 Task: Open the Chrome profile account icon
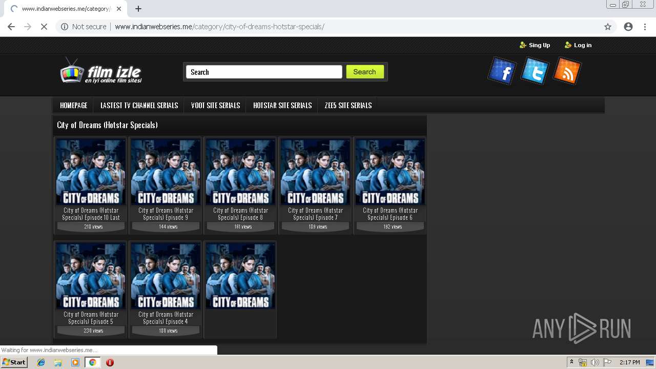628,27
